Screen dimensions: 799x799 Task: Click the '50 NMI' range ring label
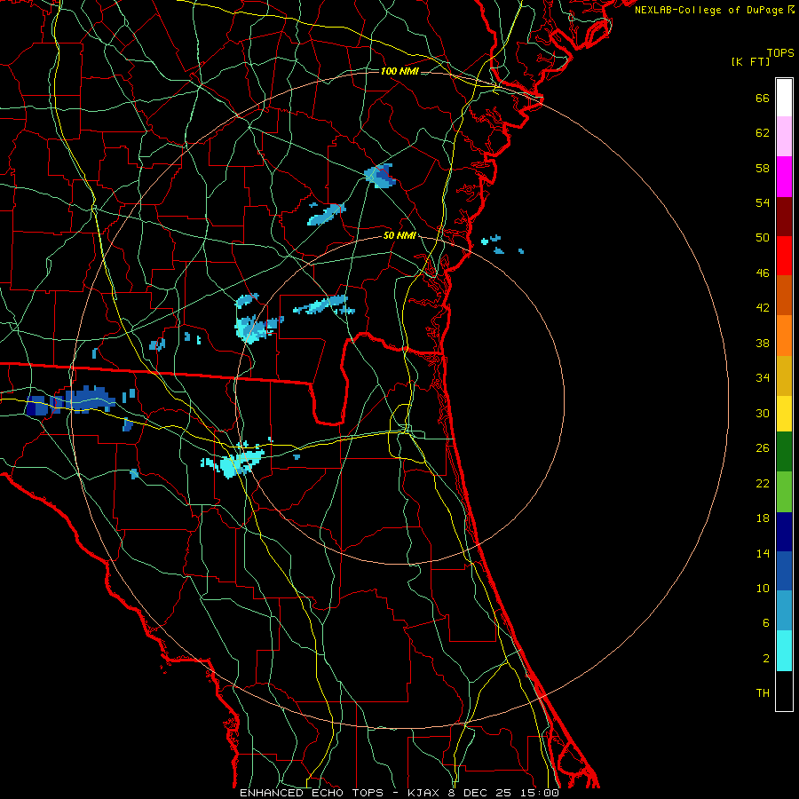click(x=400, y=236)
